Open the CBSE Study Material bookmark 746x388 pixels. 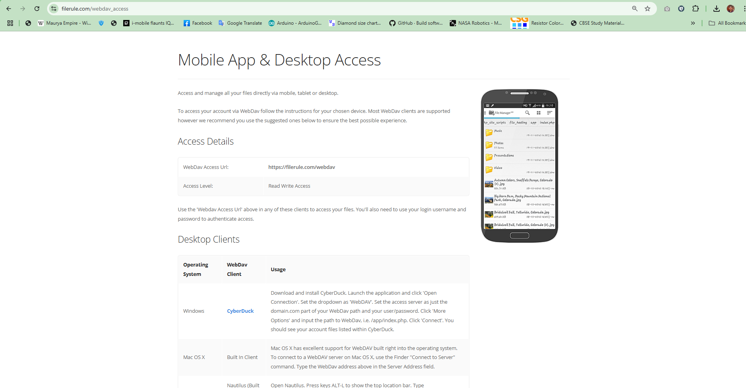(x=598, y=23)
